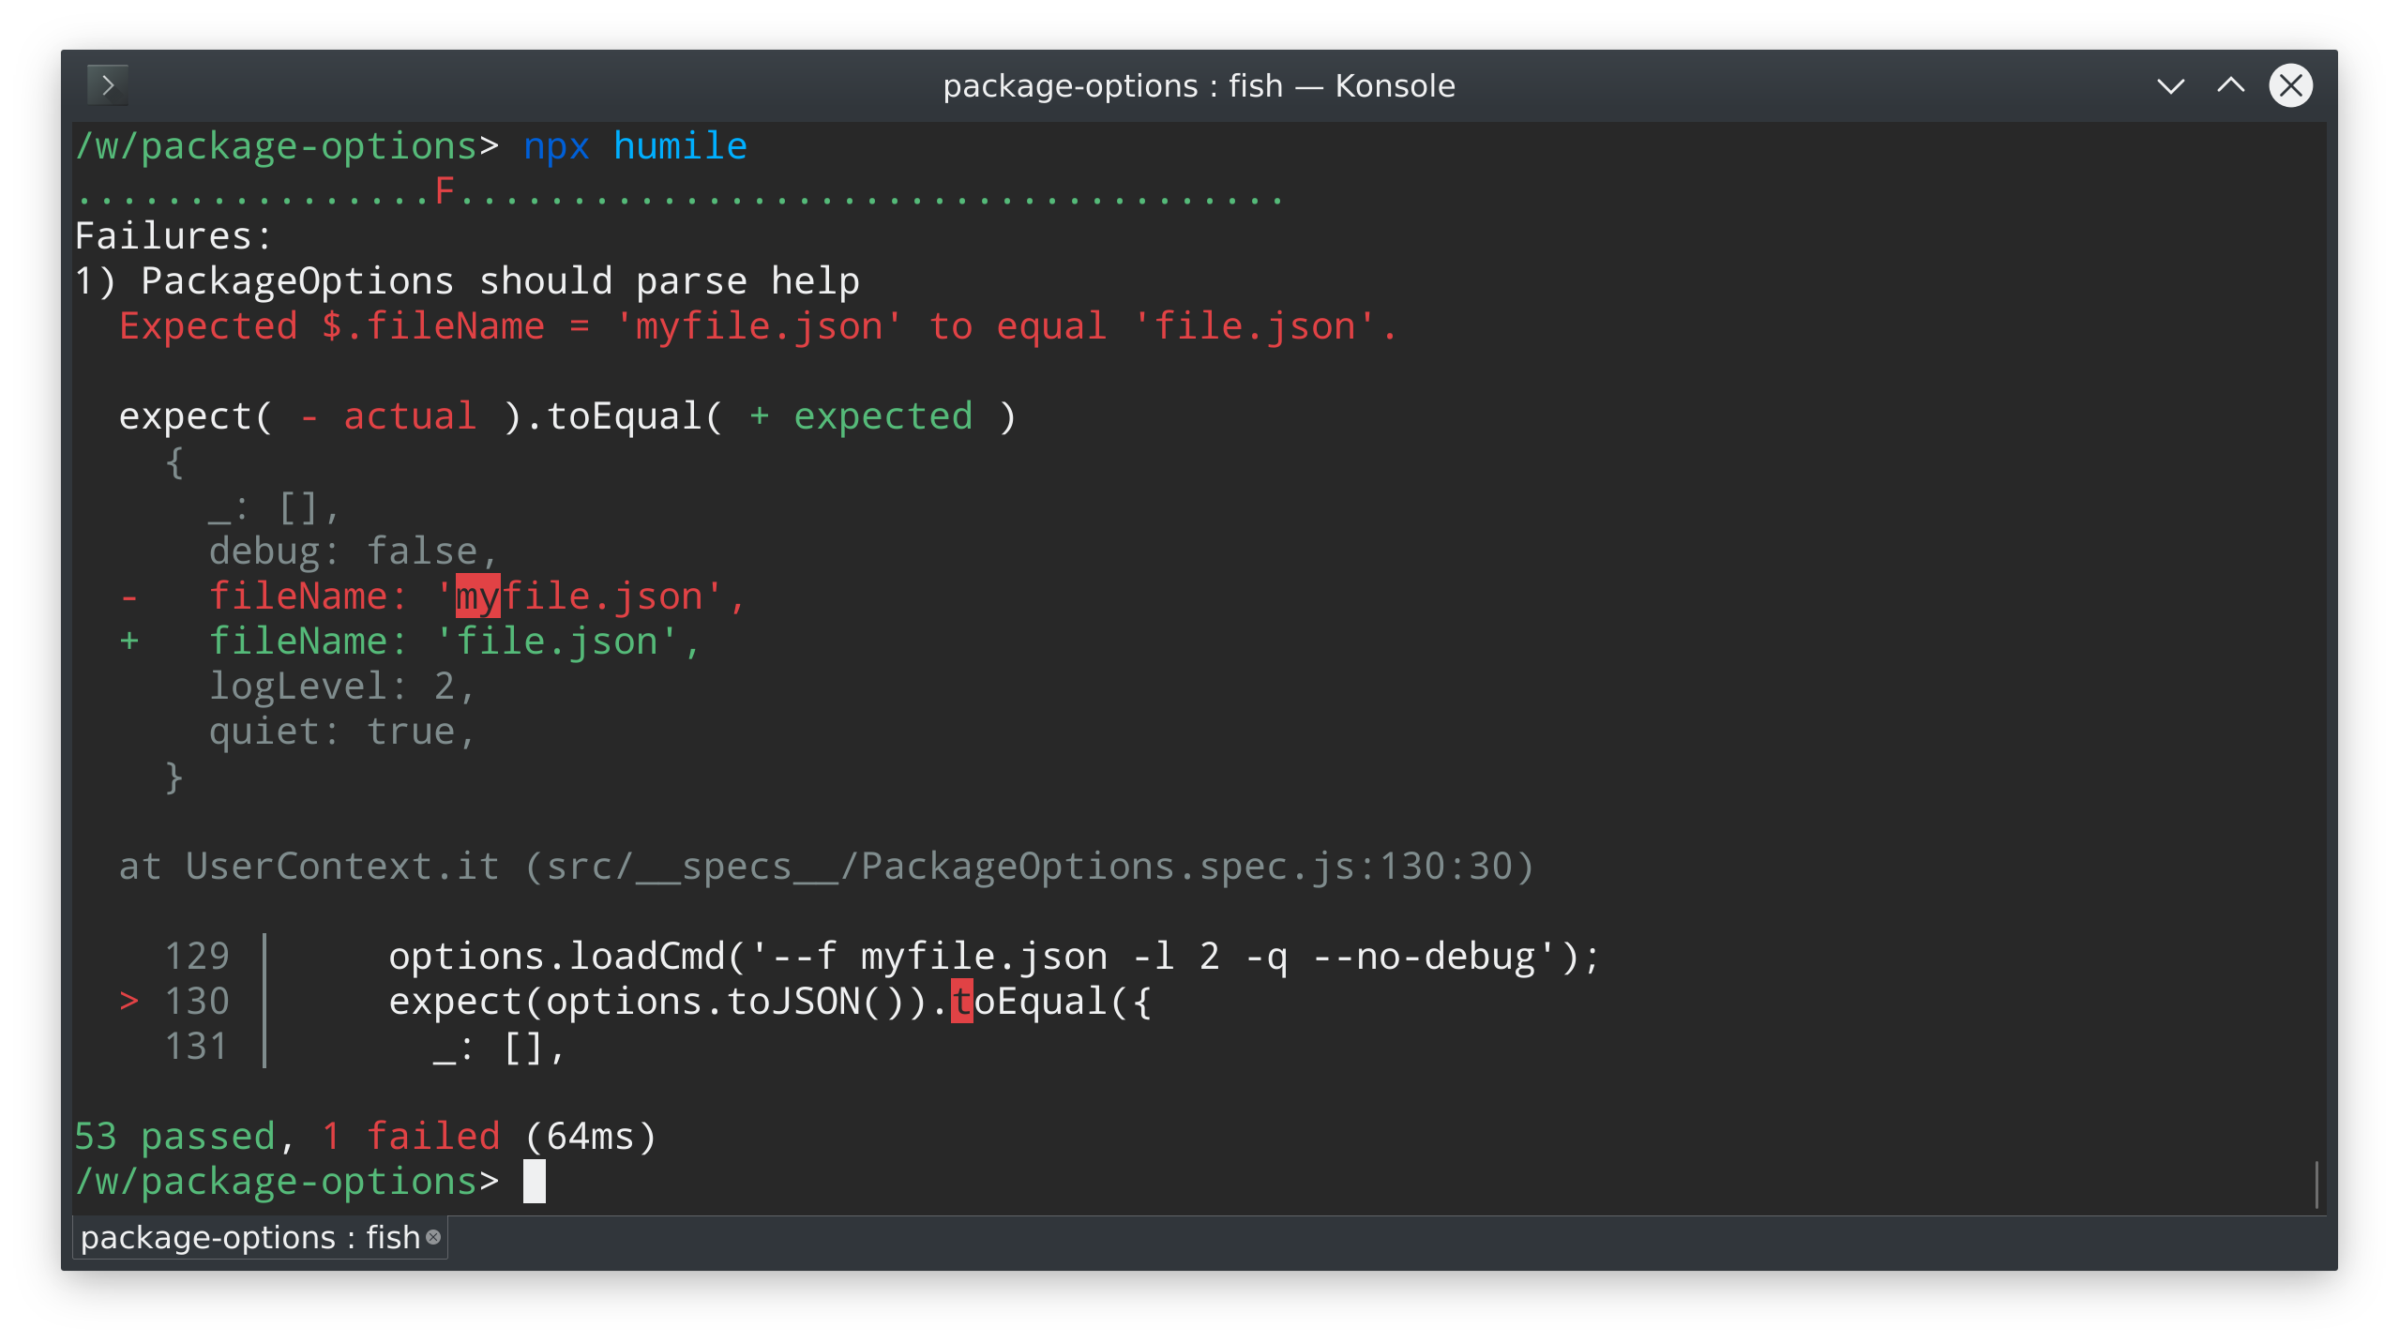The width and height of the screenshot is (2399, 1343).
Task: Click the red '- actual' legend label
Action: coord(388,416)
